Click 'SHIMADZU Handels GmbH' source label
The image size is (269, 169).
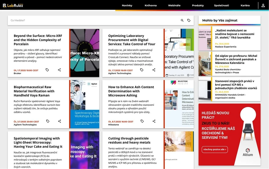[230, 96]
